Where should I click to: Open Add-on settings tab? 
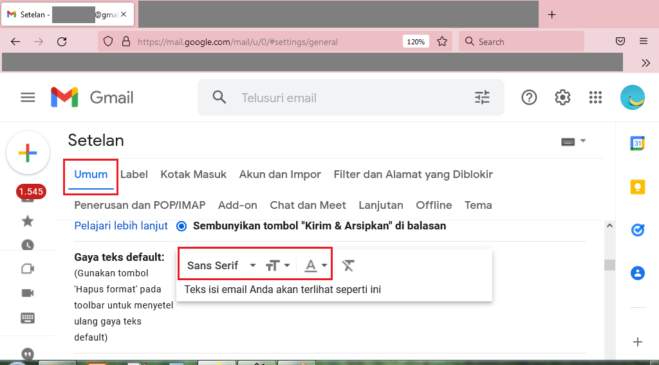click(x=237, y=205)
